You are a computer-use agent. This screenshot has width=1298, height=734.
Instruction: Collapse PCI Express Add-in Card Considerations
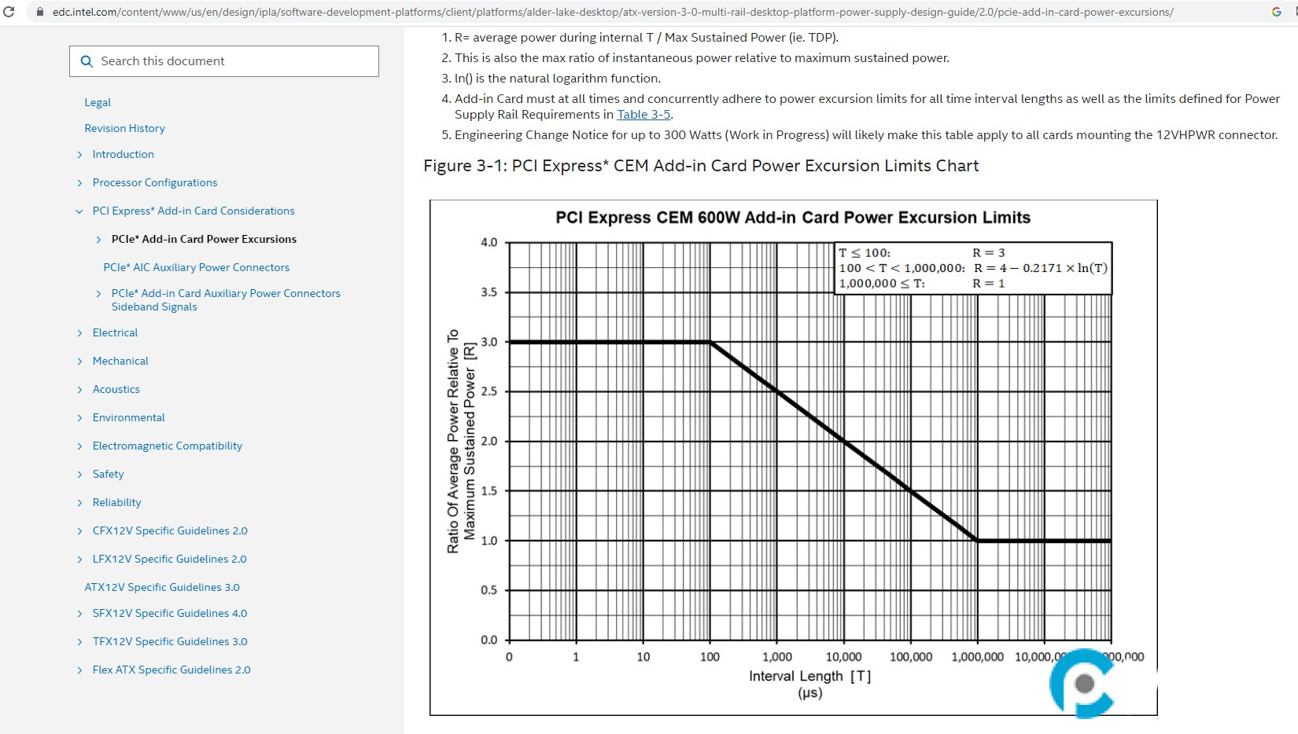coord(79,211)
